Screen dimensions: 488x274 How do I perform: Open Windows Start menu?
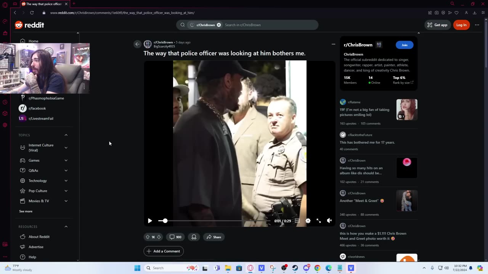[x=137, y=268]
